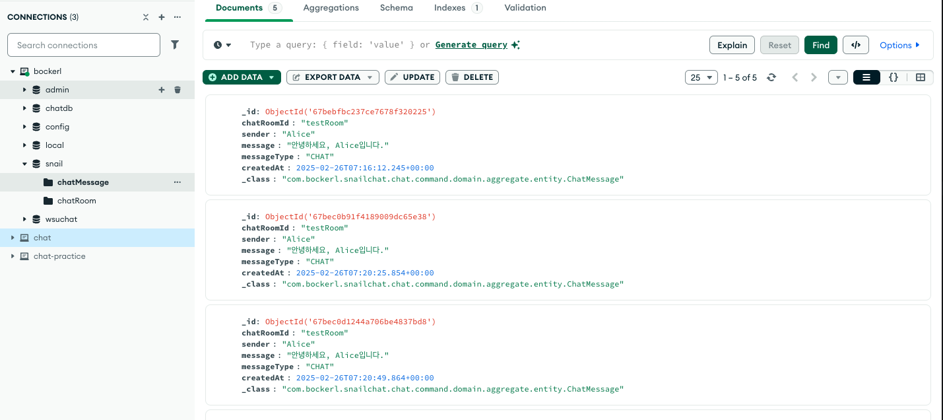Click ObjectId '67bebfbc237ce7678f320225'
Screen dimensions: 943x420
point(350,112)
